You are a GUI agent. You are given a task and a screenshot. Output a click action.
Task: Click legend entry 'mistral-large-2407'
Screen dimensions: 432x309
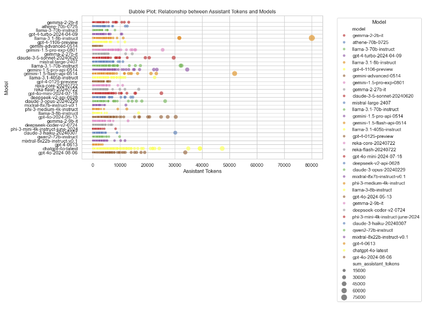click(x=371, y=102)
